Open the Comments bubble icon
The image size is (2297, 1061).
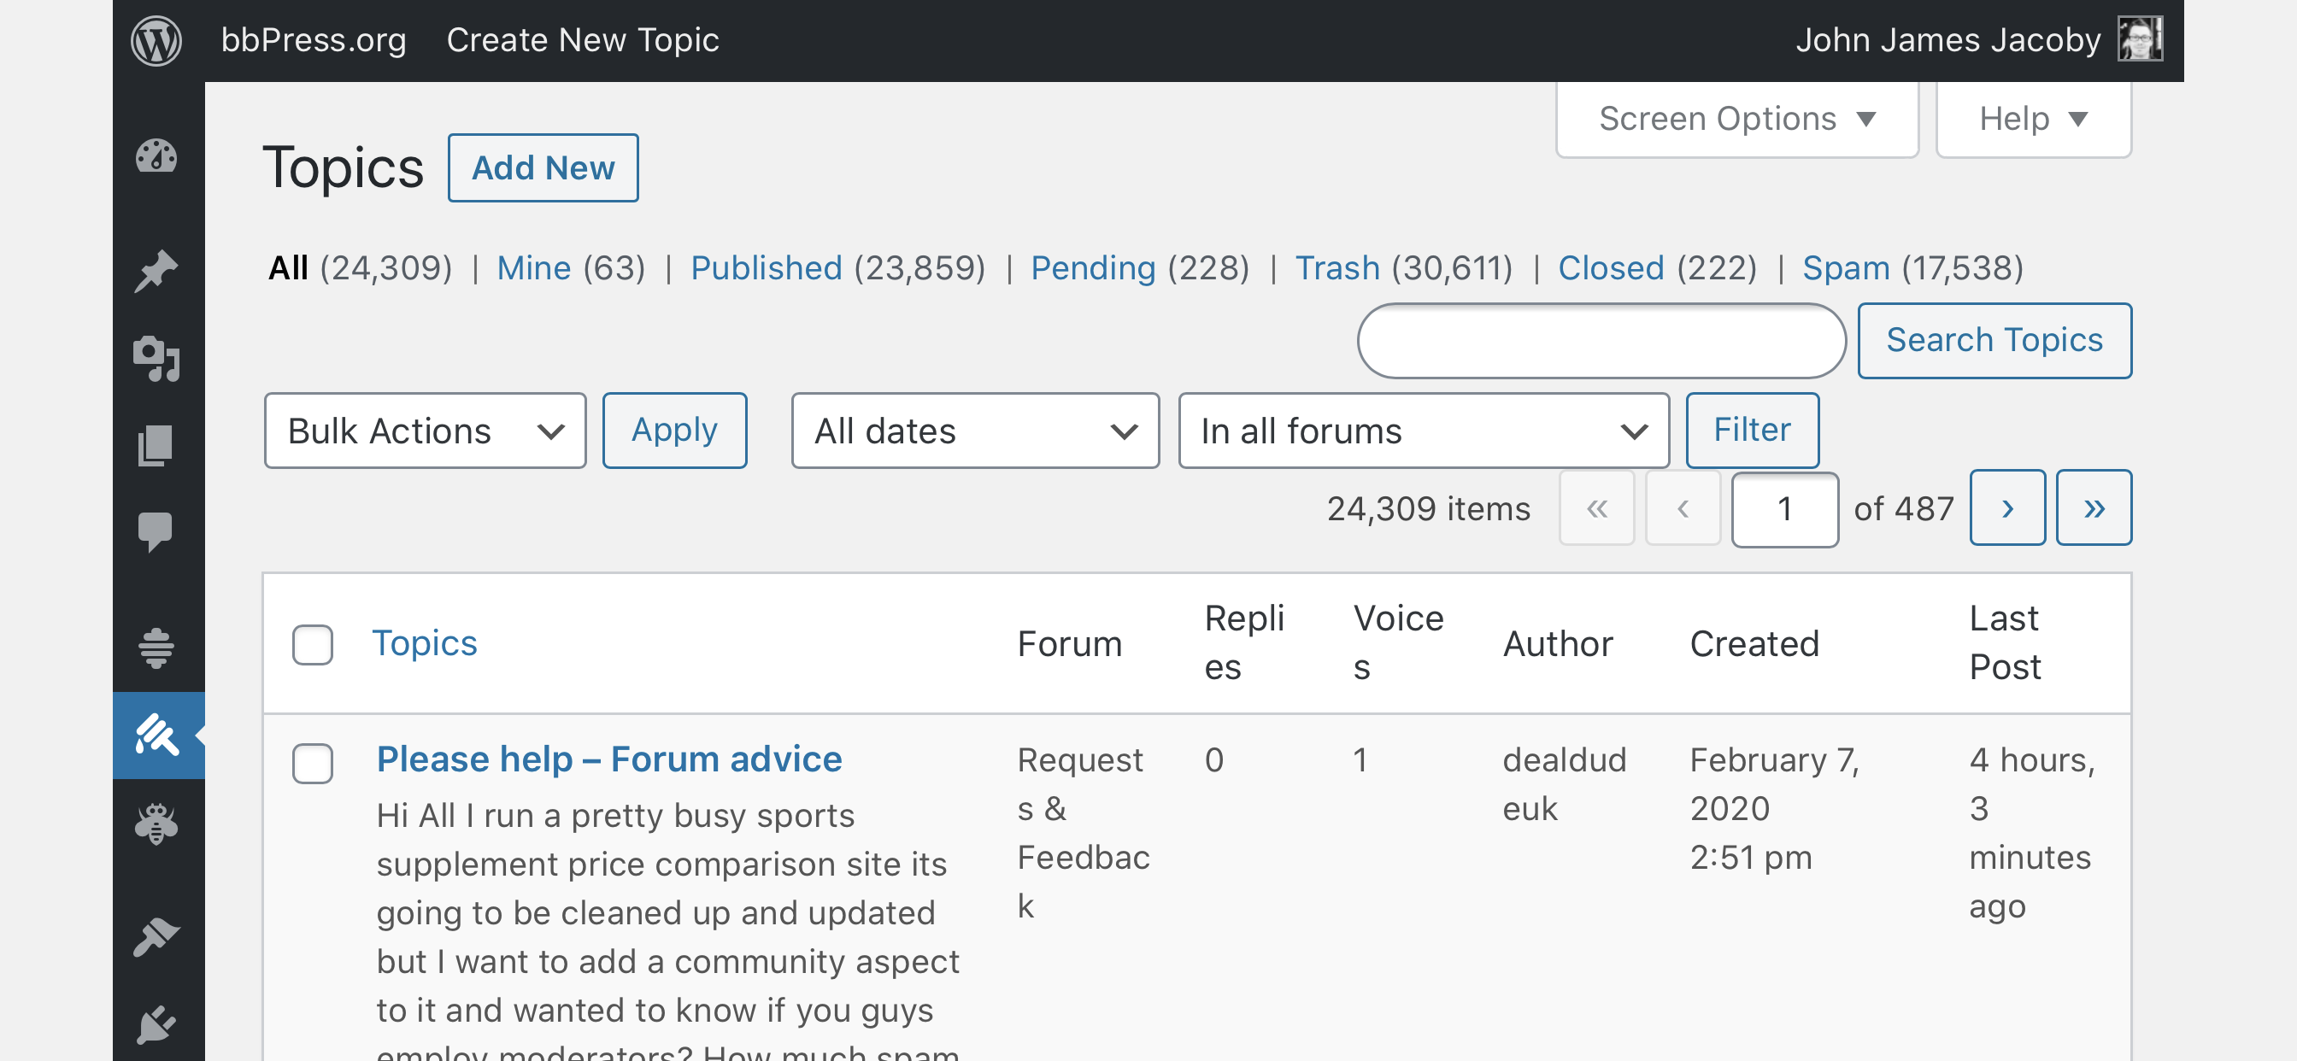156,532
